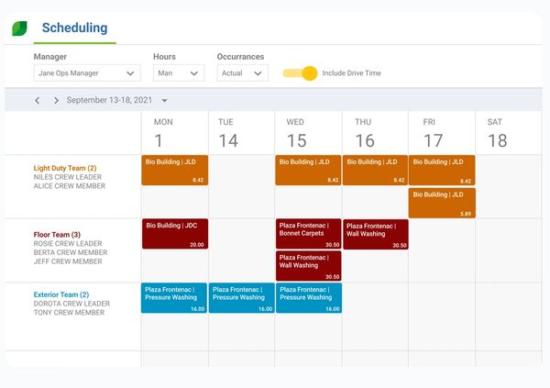Viewport: 550px width, 388px height.
Task: Go to previous week arrow
Action: 37,100
